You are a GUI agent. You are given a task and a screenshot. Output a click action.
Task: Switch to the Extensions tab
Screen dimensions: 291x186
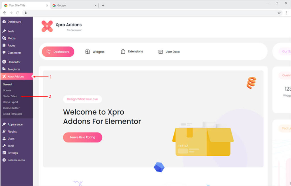132,52
